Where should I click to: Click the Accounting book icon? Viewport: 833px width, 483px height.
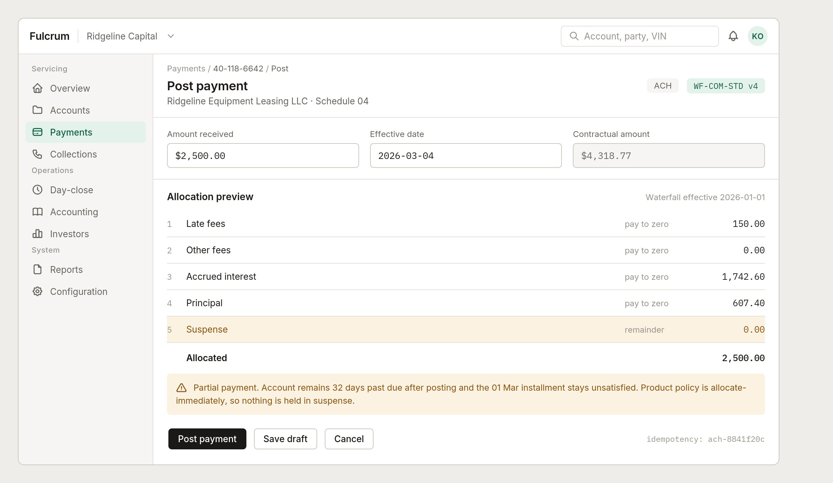coord(37,212)
